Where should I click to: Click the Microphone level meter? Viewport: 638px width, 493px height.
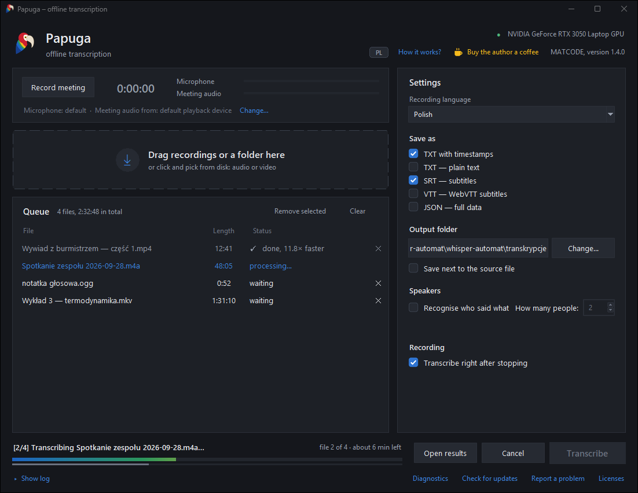(x=311, y=82)
